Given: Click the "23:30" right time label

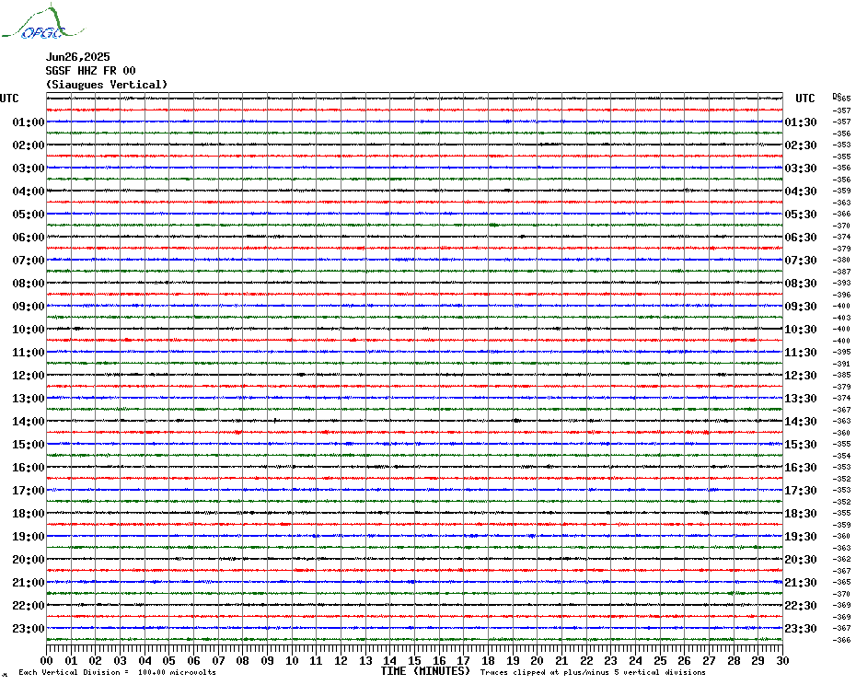Looking at the screenshot, I should [801, 628].
